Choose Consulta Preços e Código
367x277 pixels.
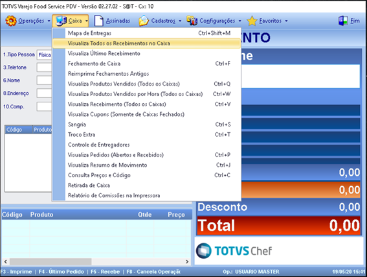tap(147, 175)
